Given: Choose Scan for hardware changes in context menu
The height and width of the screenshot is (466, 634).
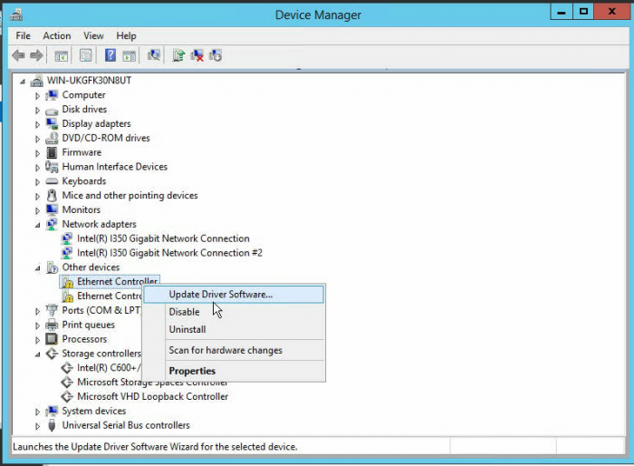Looking at the screenshot, I should click(x=234, y=350).
